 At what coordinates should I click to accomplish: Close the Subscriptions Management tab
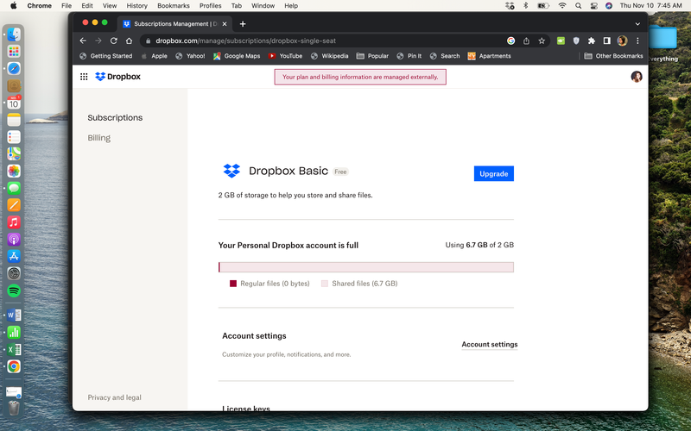coord(225,24)
